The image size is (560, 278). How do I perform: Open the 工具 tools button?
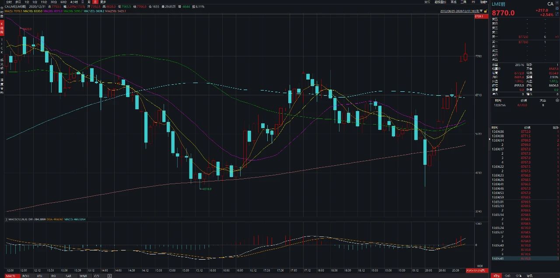[463, 2]
